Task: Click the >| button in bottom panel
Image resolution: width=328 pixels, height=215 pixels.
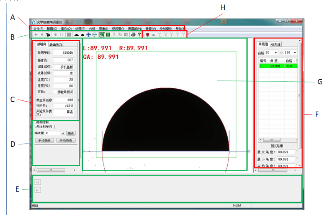Action: (x=38, y=182)
